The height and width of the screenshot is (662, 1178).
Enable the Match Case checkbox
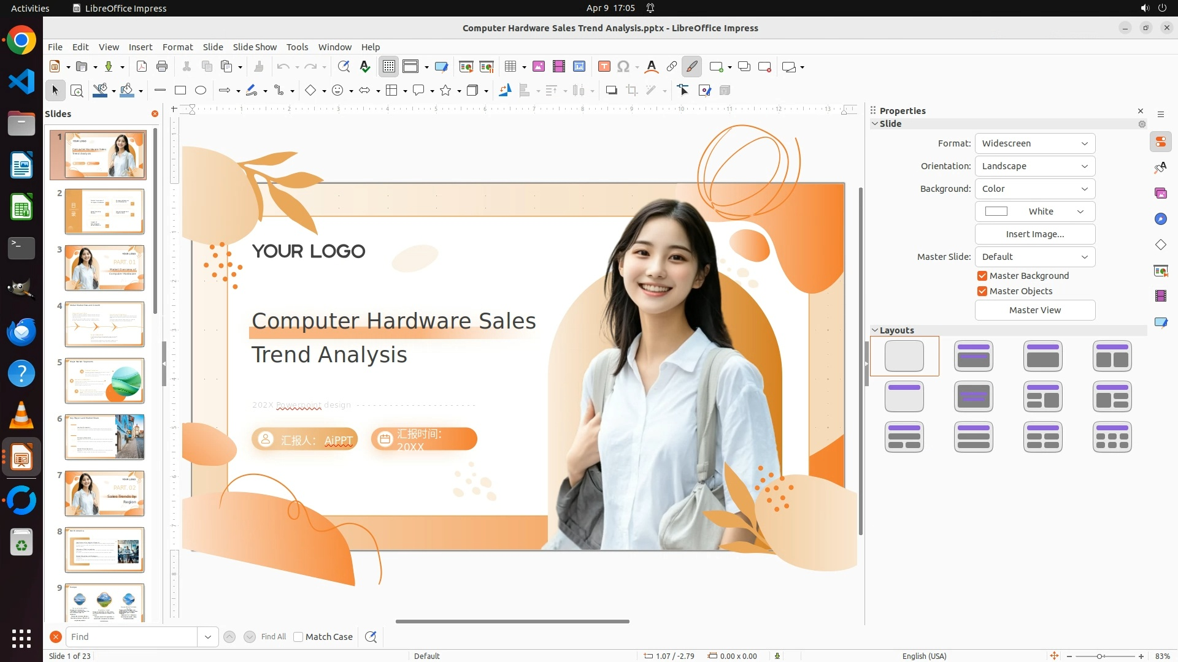(298, 637)
